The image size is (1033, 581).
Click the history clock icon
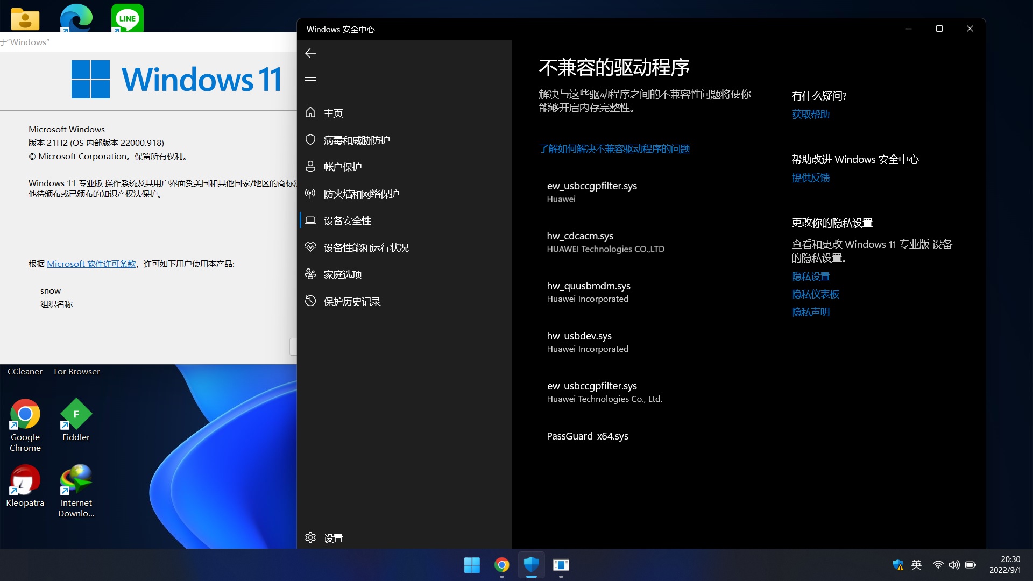[x=310, y=301]
